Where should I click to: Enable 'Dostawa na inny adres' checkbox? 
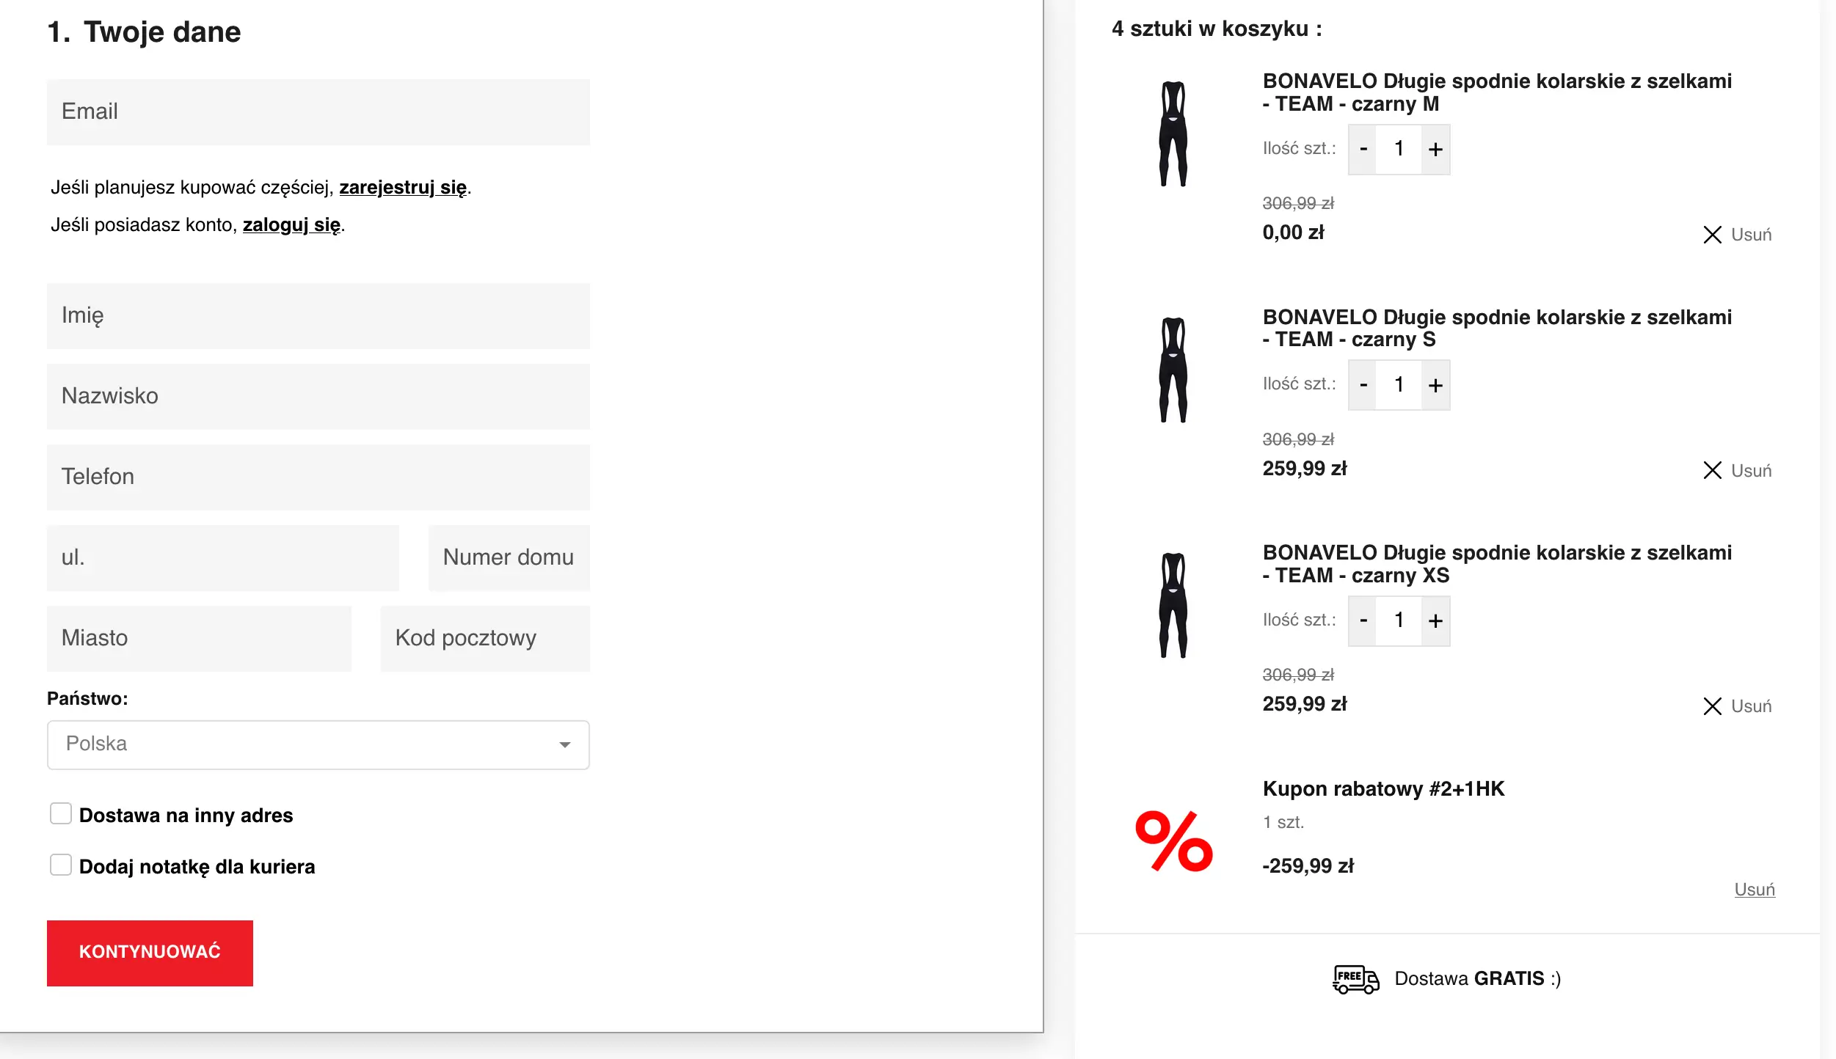pyautogui.click(x=61, y=814)
